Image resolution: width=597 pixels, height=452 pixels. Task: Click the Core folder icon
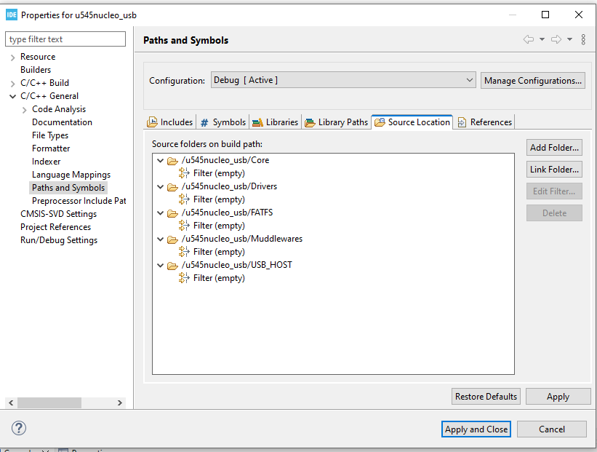pyautogui.click(x=172, y=160)
